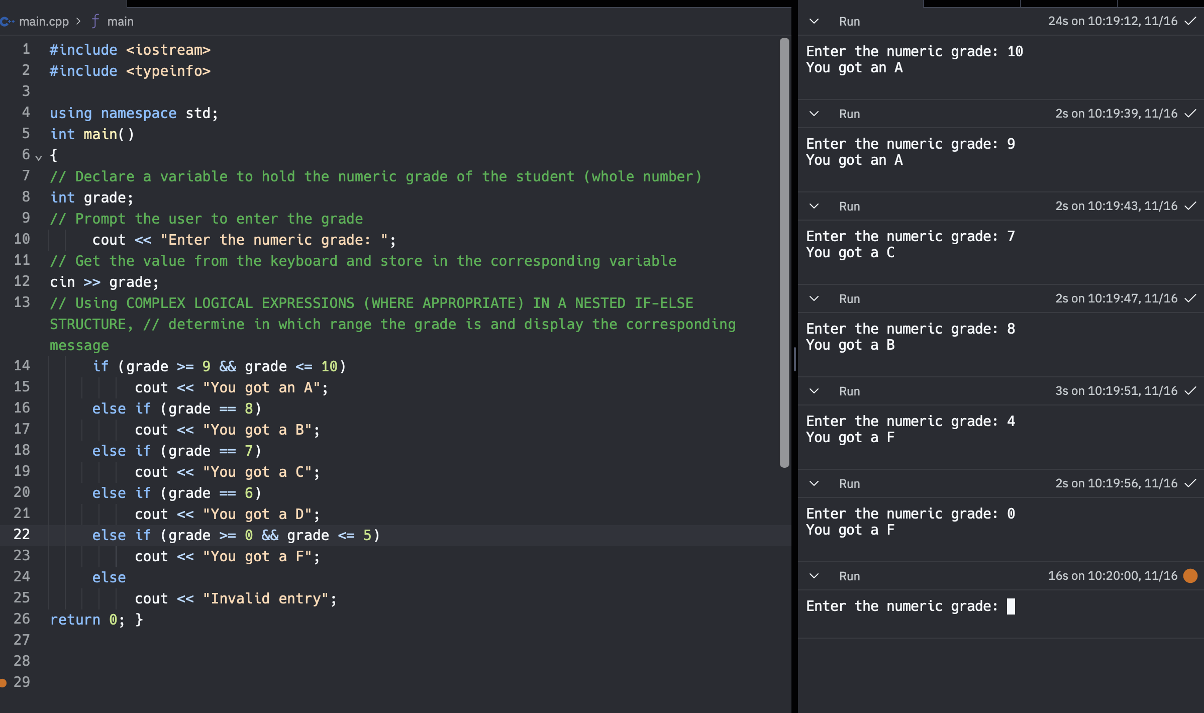Click checkmark on the 10:19:39 run entry
1204x713 pixels.
pos(1191,114)
